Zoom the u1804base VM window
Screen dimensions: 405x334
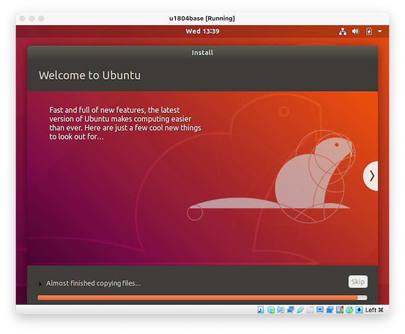tap(41, 18)
